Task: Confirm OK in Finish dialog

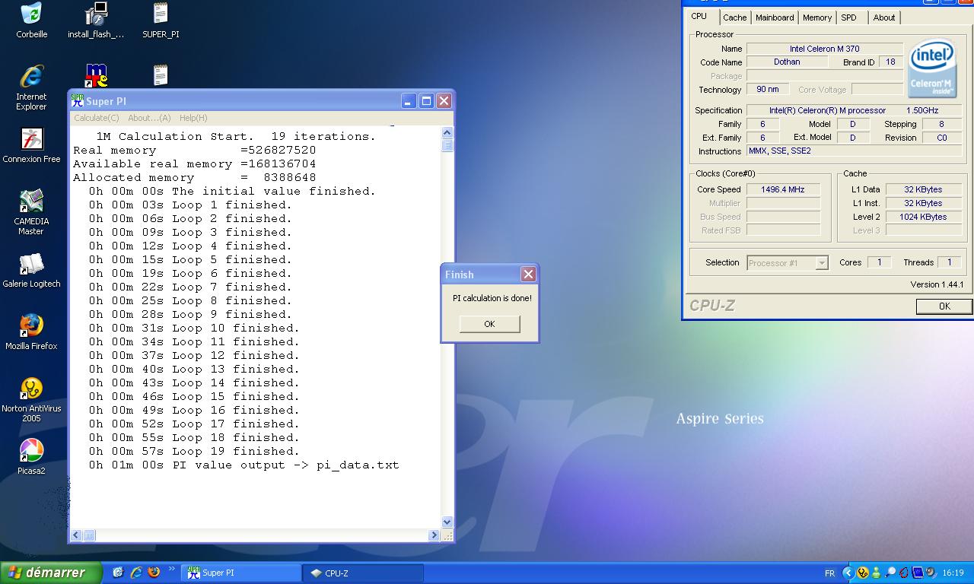Action: tap(489, 324)
